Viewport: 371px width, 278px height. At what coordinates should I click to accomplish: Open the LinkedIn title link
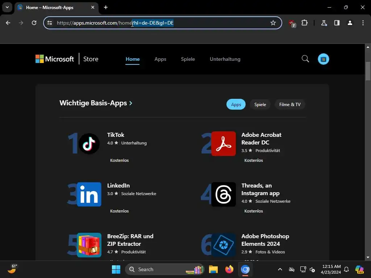118,186
